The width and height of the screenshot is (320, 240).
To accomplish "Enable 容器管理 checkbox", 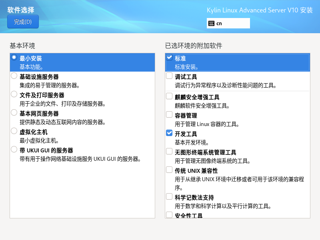I will coord(169,115).
